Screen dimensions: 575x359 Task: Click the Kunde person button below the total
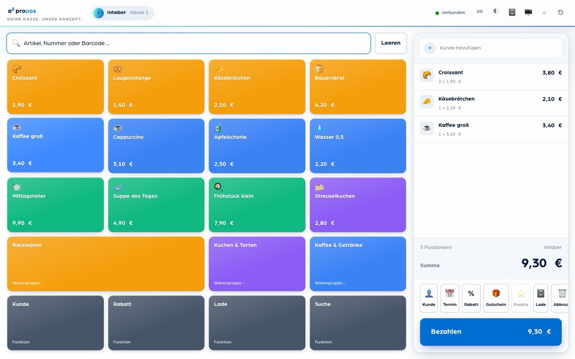pyautogui.click(x=429, y=298)
